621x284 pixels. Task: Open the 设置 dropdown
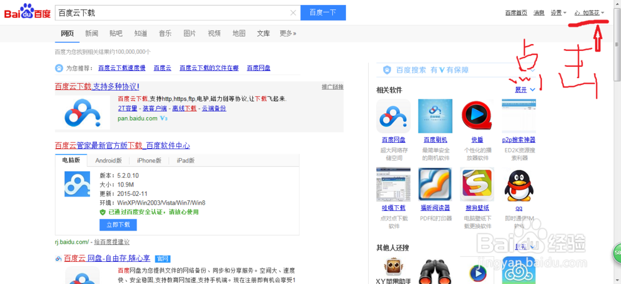(x=558, y=12)
